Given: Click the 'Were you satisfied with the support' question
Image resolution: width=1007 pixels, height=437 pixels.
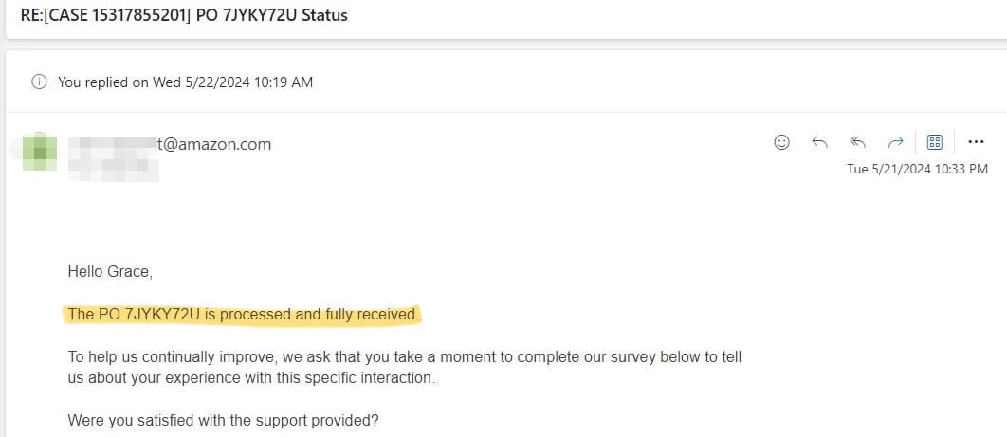Looking at the screenshot, I should click(224, 421).
